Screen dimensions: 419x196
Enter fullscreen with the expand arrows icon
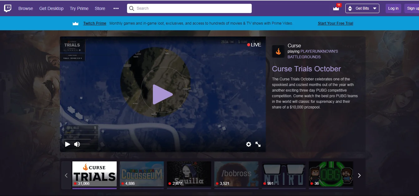258,144
